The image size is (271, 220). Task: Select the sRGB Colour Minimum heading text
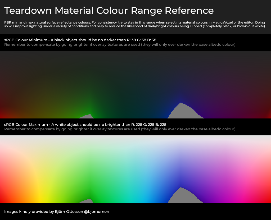point(80,40)
